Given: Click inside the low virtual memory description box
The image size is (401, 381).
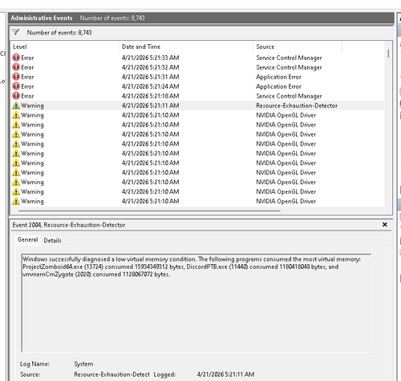Looking at the screenshot, I should [196, 303].
